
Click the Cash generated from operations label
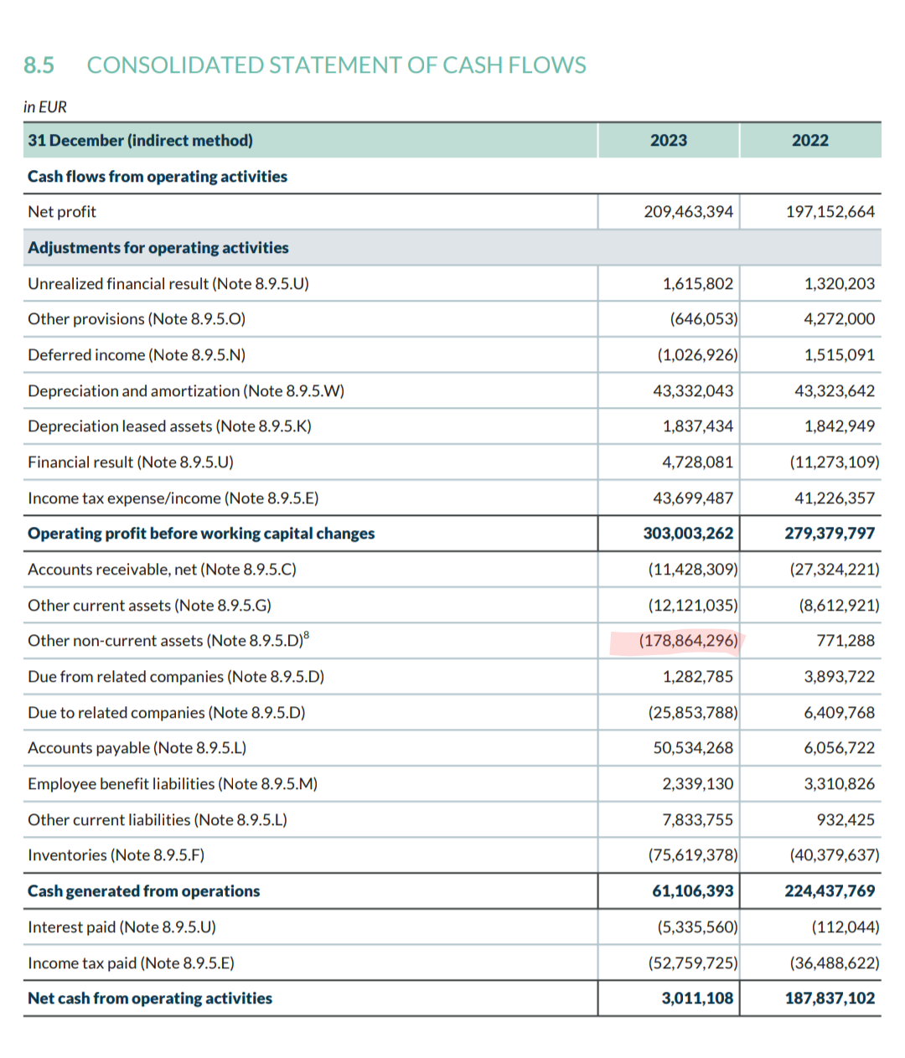click(x=144, y=891)
